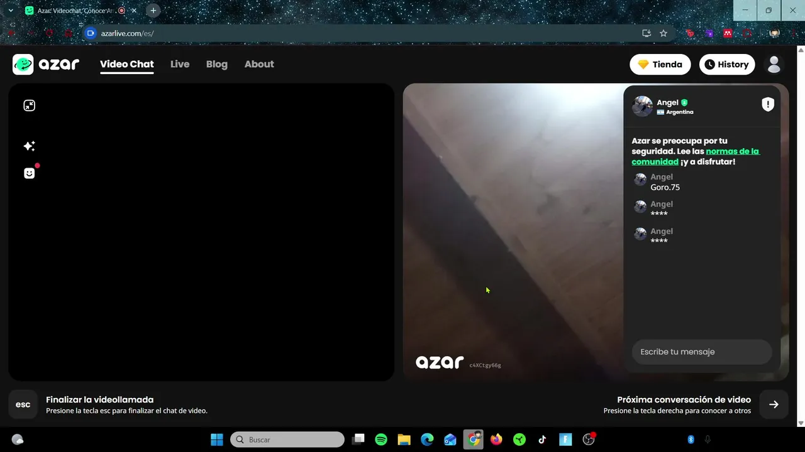The width and height of the screenshot is (805, 452).
Task: Open the Tienda shop button
Action: (660, 64)
